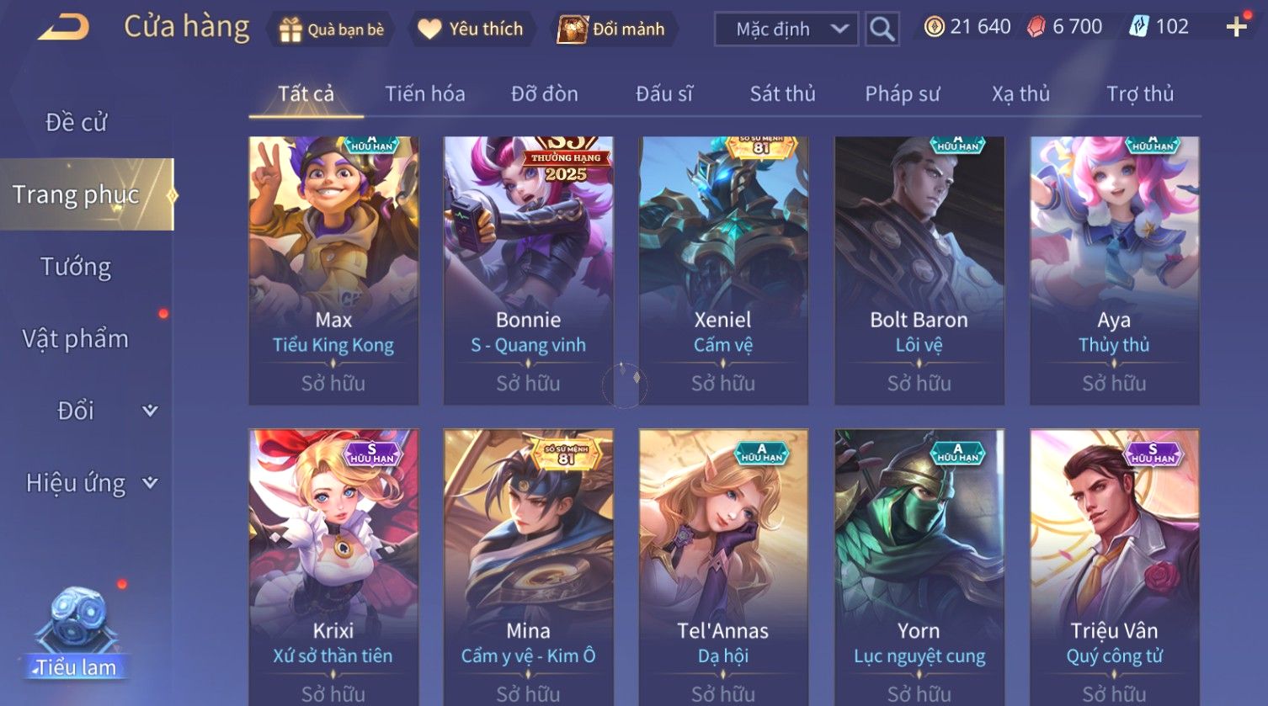Open the Mặc định sort dropdown
1268x706 pixels.
coord(786,29)
